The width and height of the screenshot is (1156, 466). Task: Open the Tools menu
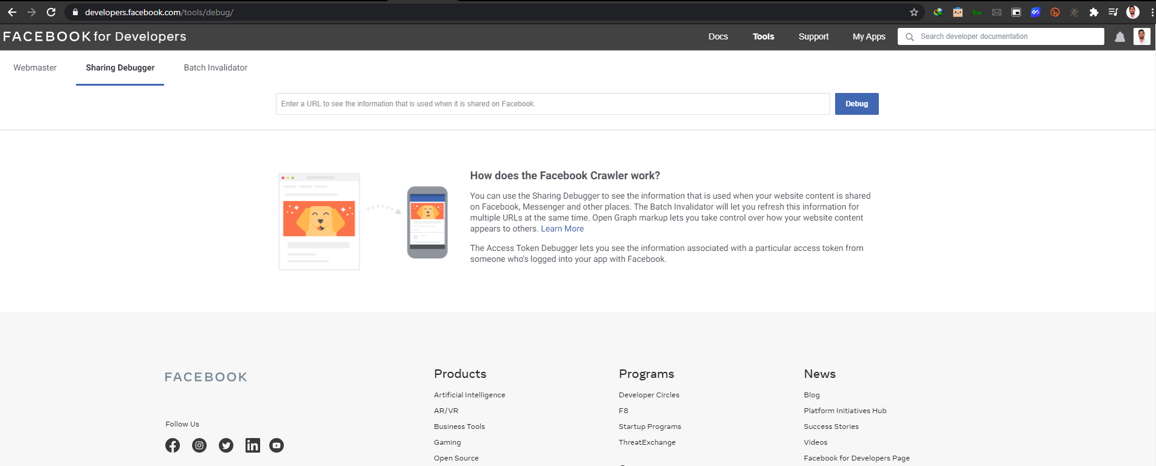(x=763, y=36)
